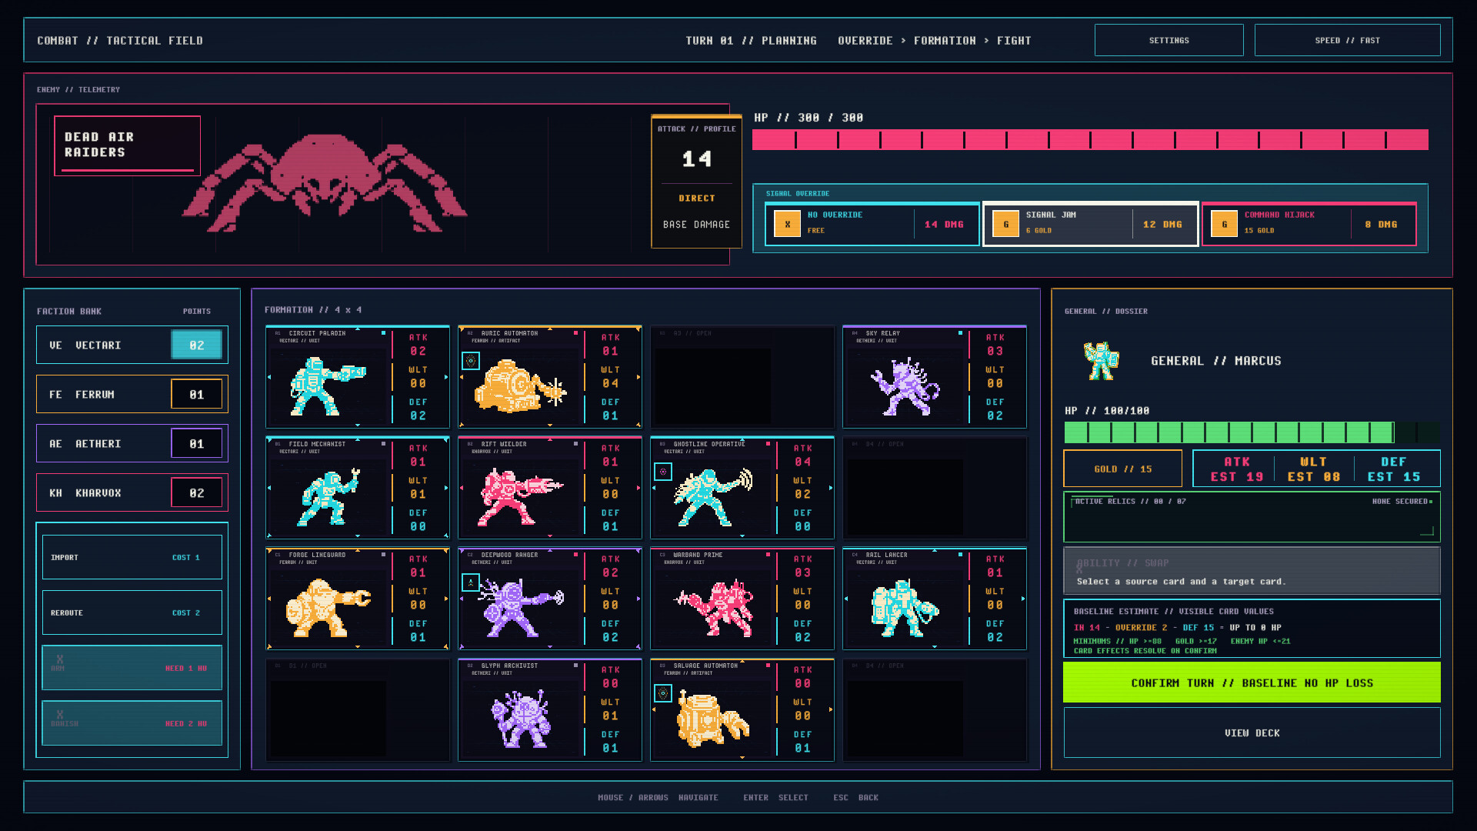Switch to Fight phase step

(x=1014, y=41)
